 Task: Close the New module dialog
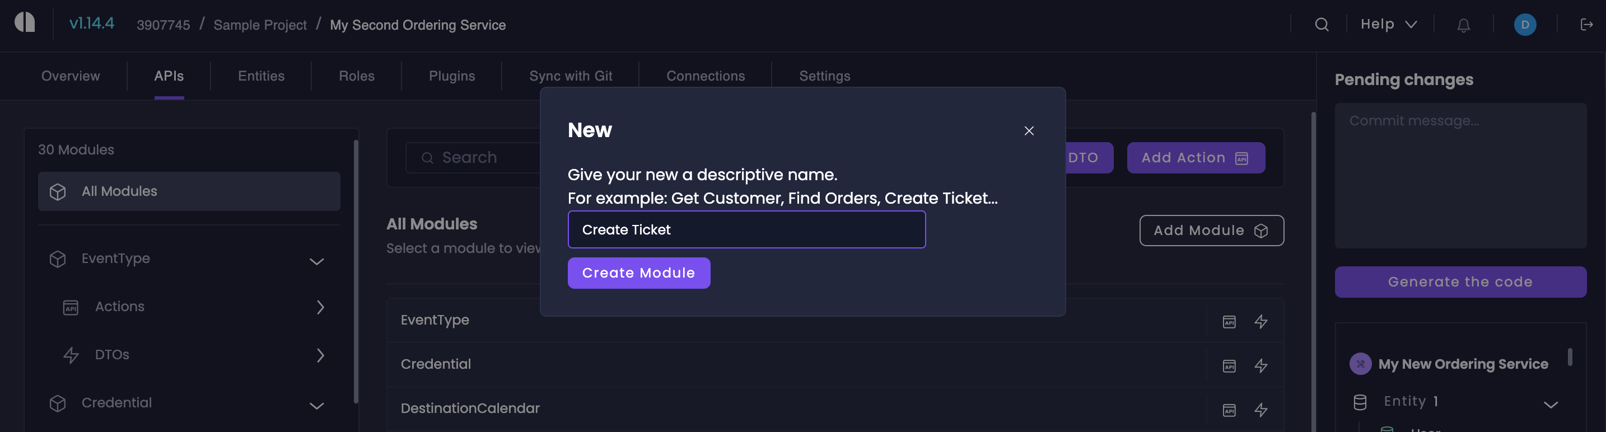pyautogui.click(x=1029, y=130)
